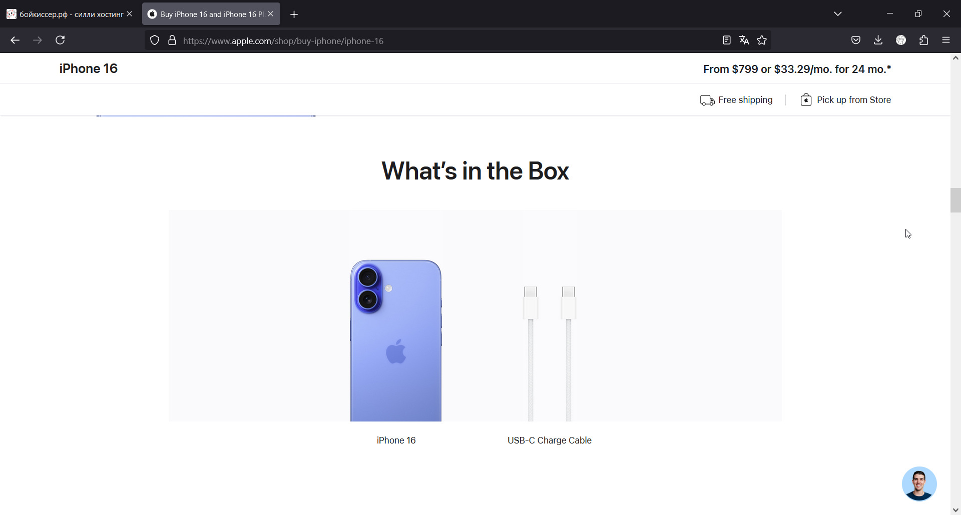Open the account profile icon

901,40
